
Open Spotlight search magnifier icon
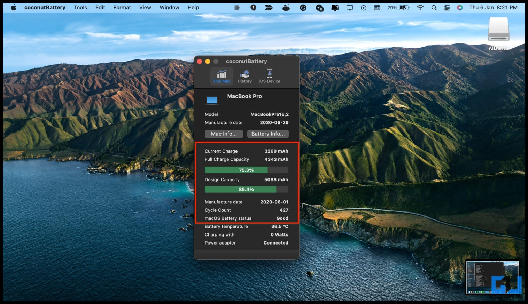(x=434, y=7)
